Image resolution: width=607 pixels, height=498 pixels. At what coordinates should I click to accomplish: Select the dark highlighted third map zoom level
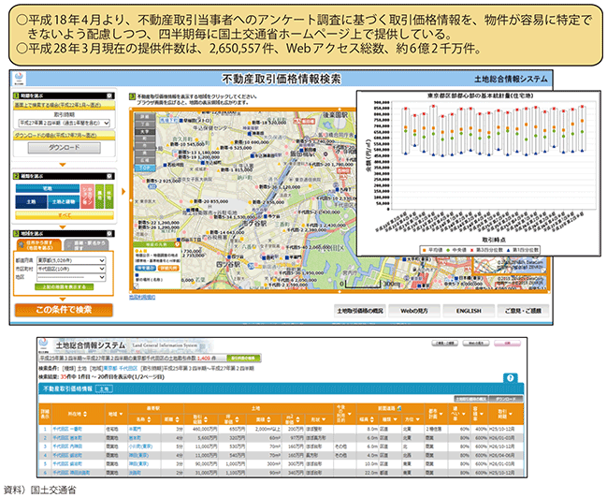144,131
